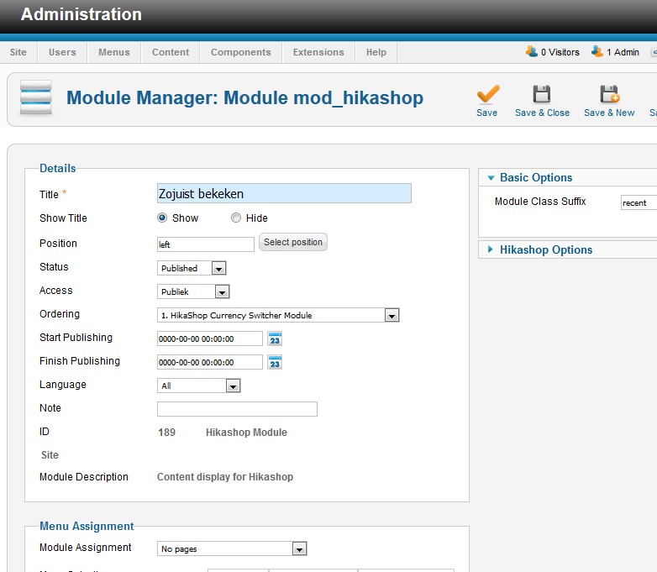Click the 0 Visitors status icon
This screenshot has width=657, height=572.
532,51
